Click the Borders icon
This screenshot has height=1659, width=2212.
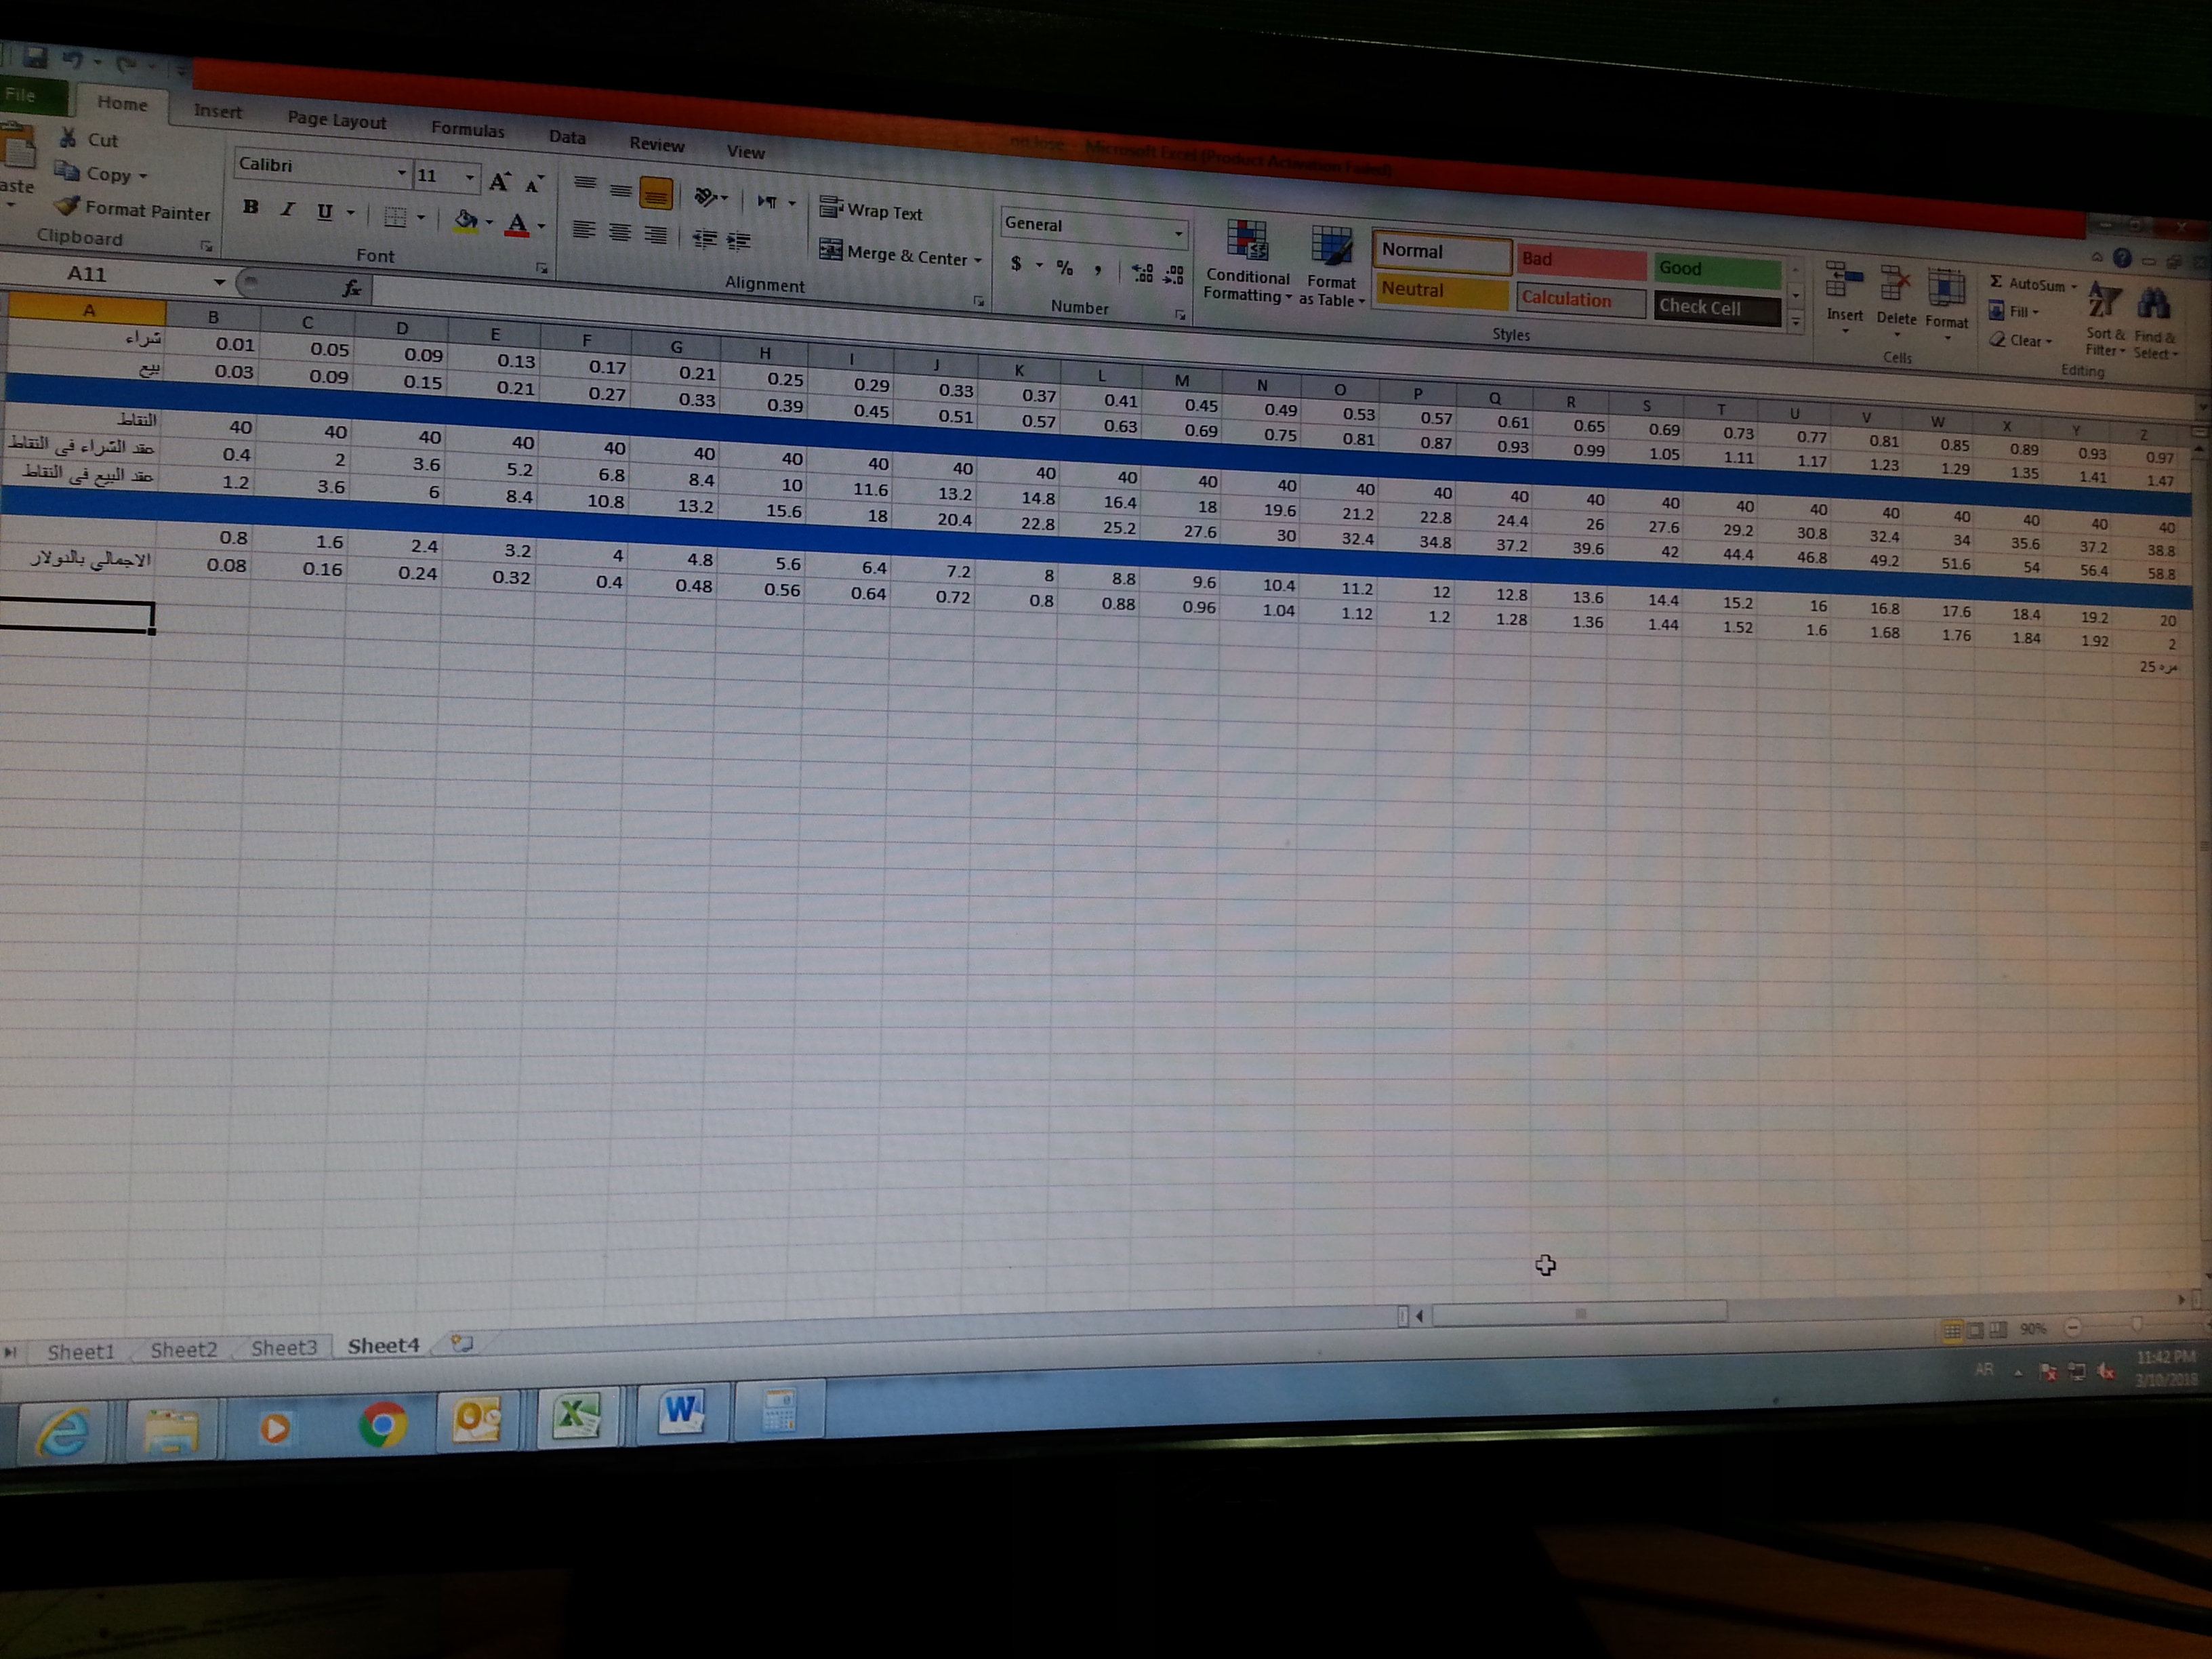pos(395,216)
